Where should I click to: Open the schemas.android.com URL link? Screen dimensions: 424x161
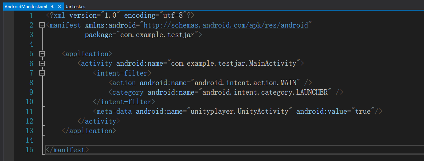[x=226, y=25]
